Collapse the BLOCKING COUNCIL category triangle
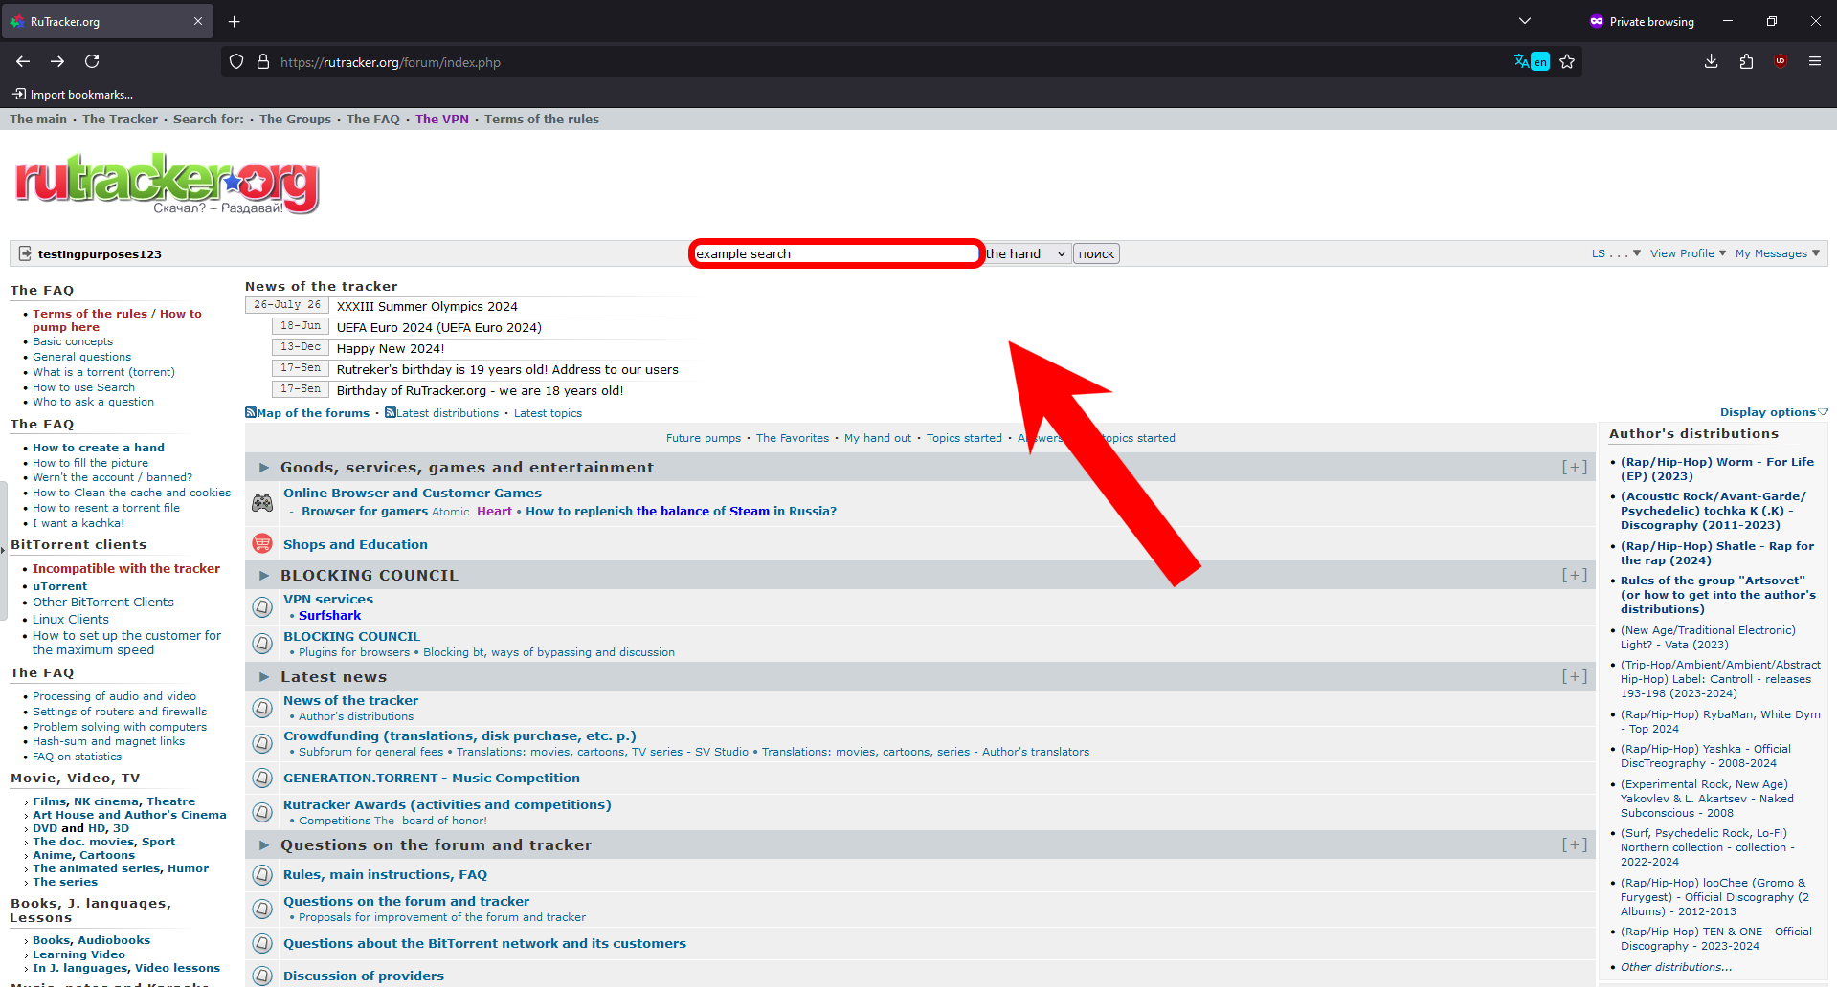The width and height of the screenshot is (1837, 987). click(x=264, y=576)
